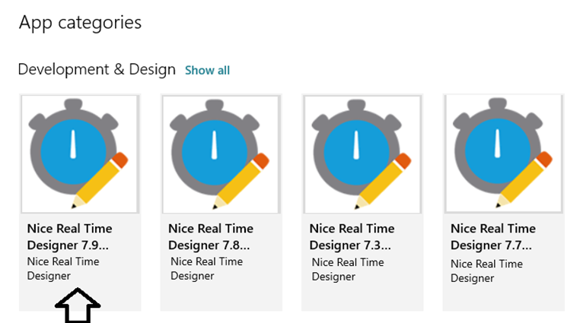
Task: Show all Development & Design apps
Action: tap(207, 71)
